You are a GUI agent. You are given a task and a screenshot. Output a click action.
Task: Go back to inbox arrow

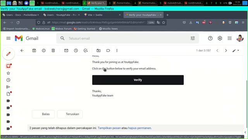[x=22, y=51]
